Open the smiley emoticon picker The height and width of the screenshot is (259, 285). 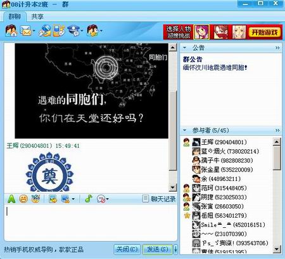pos(23,199)
